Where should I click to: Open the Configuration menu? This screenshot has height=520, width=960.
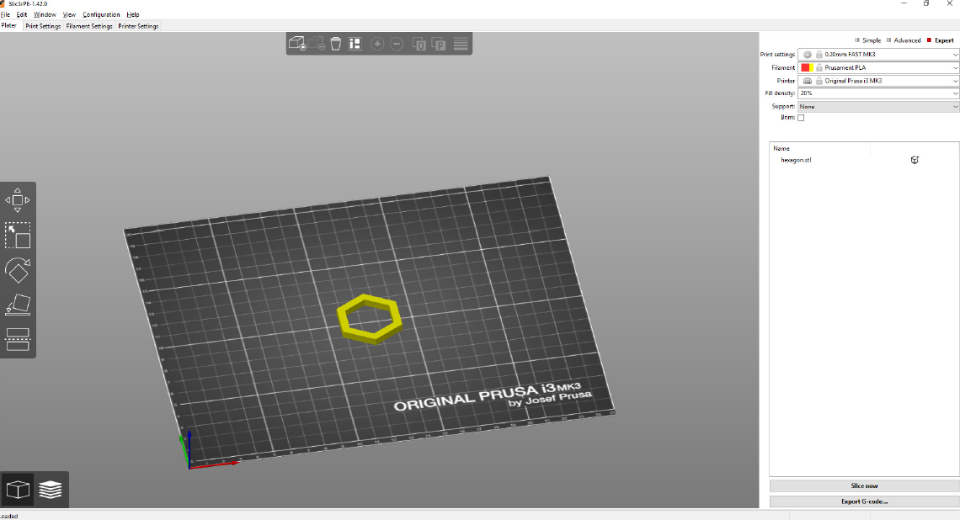click(x=101, y=14)
